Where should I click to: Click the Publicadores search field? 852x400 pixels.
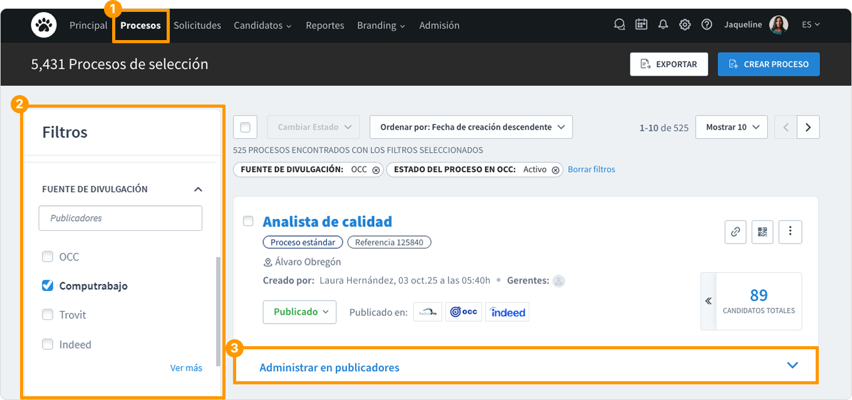click(x=120, y=218)
